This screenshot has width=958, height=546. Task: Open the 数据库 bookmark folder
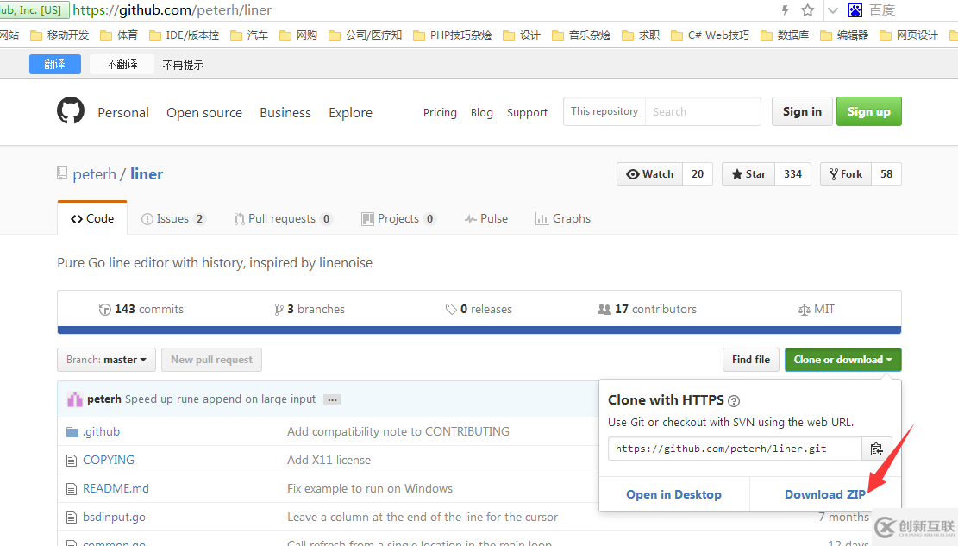pos(785,35)
